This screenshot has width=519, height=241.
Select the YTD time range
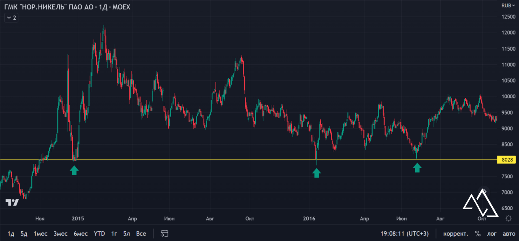coord(99,234)
